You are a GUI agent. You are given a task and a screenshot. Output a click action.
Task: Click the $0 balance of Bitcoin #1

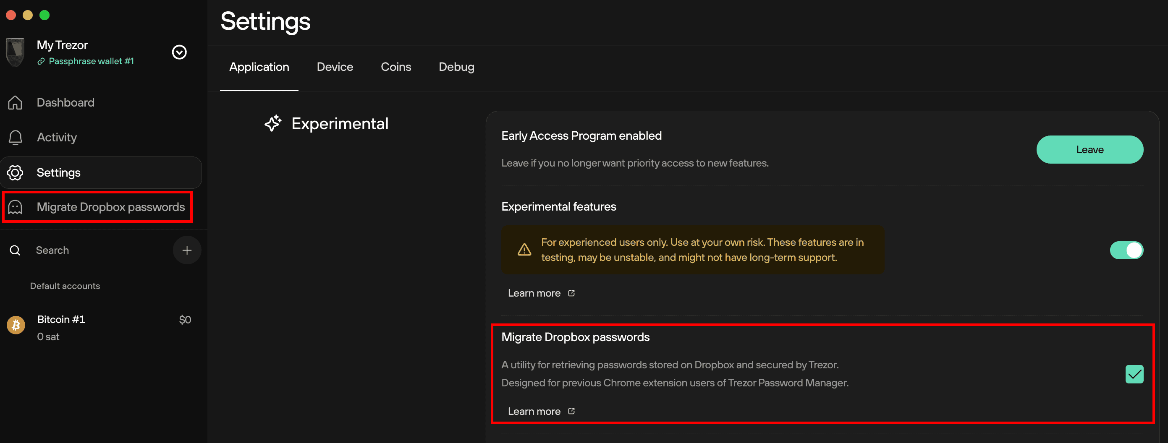[185, 320]
